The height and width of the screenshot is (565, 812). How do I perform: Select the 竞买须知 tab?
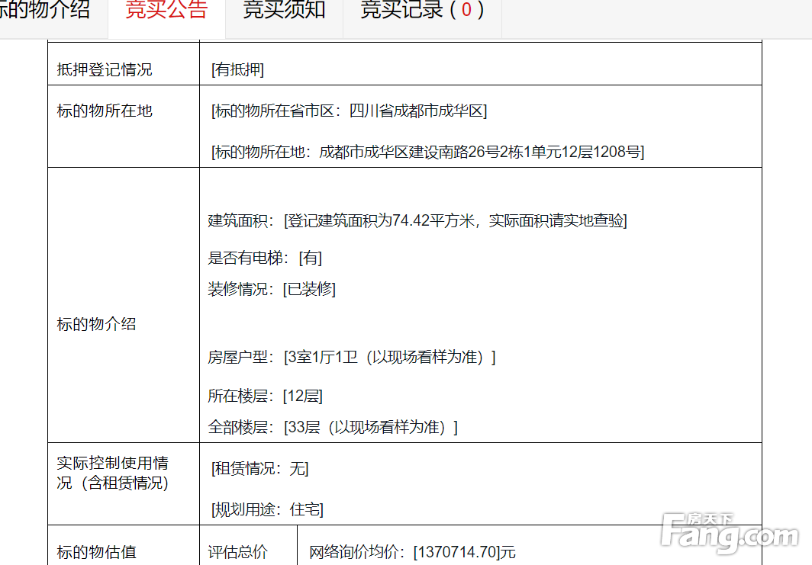pyautogui.click(x=284, y=11)
